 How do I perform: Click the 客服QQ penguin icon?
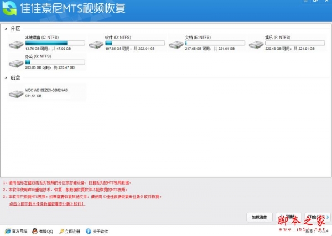click(35, 231)
